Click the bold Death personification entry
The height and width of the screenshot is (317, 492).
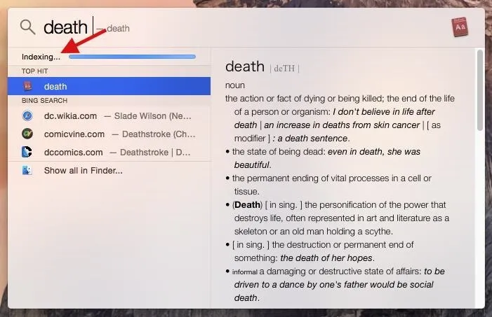[248, 204]
